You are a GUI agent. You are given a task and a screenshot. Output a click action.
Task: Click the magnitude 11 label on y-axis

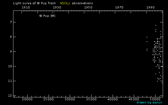point(10,81)
